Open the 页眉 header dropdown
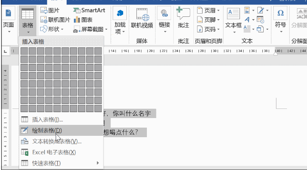The height and width of the screenshot is (170, 307). tap(219, 10)
